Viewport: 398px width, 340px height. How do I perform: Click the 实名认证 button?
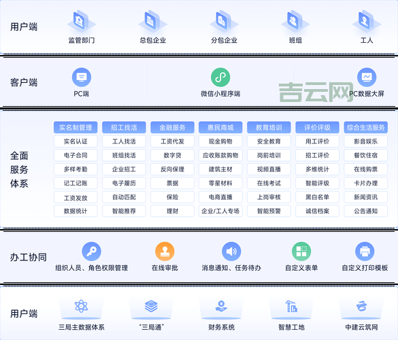click(x=76, y=141)
